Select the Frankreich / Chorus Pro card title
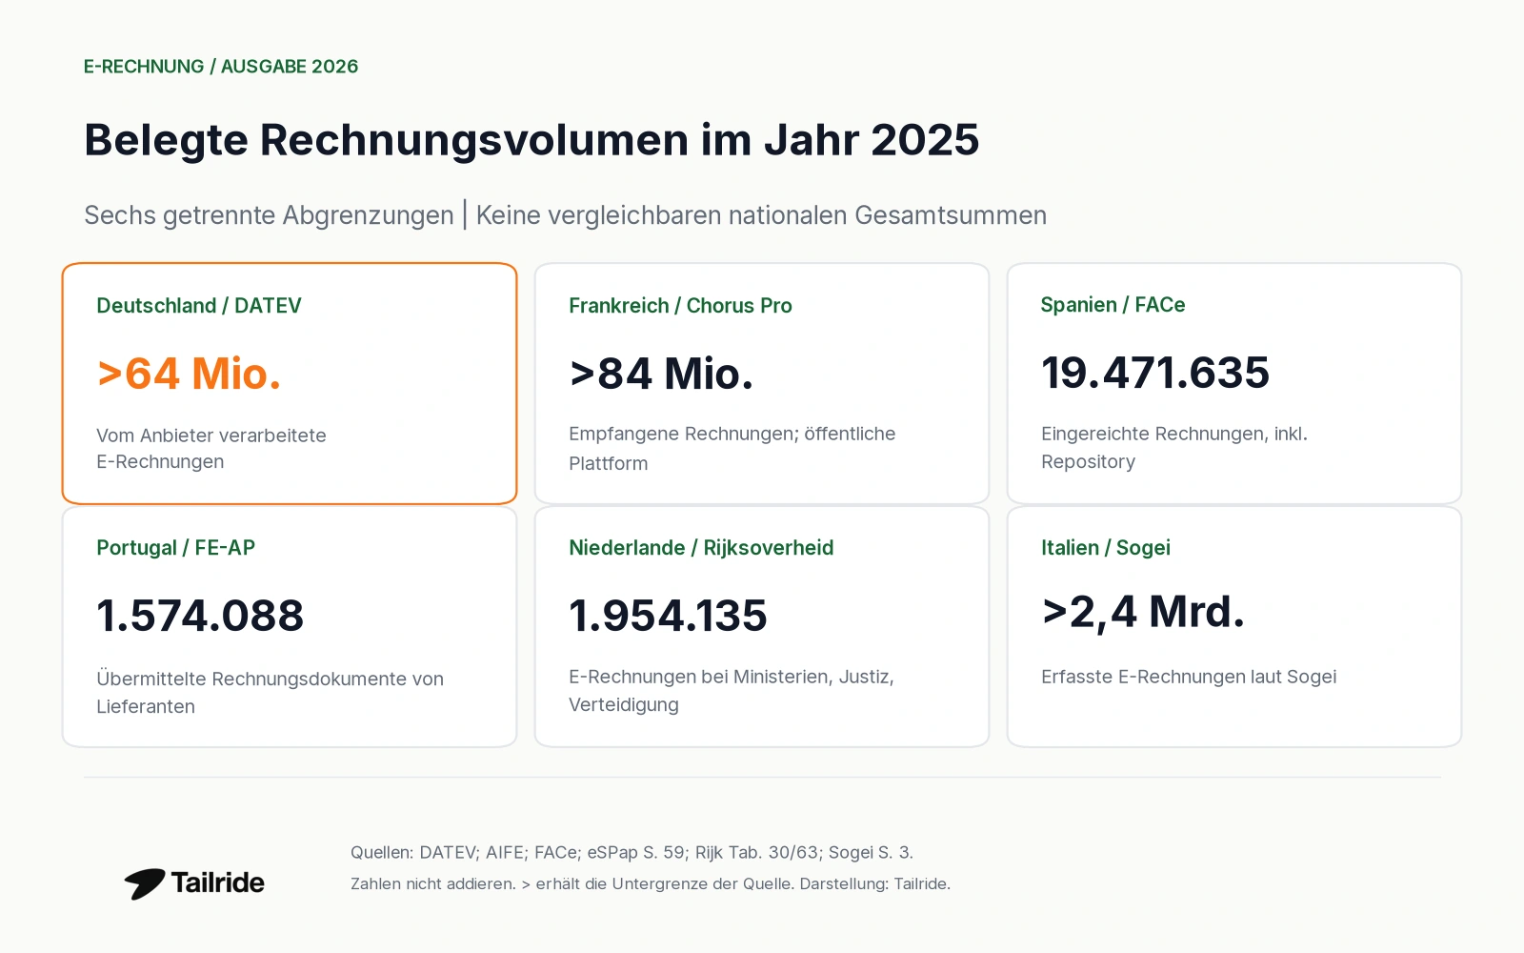The image size is (1524, 953). click(680, 306)
